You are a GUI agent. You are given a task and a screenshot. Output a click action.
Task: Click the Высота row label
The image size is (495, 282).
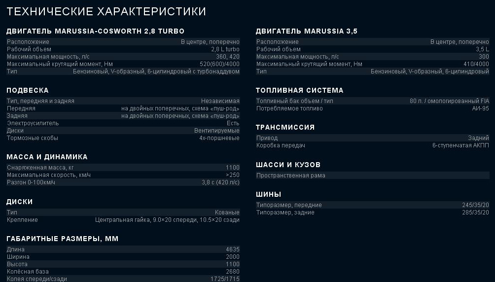coord(17,264)
